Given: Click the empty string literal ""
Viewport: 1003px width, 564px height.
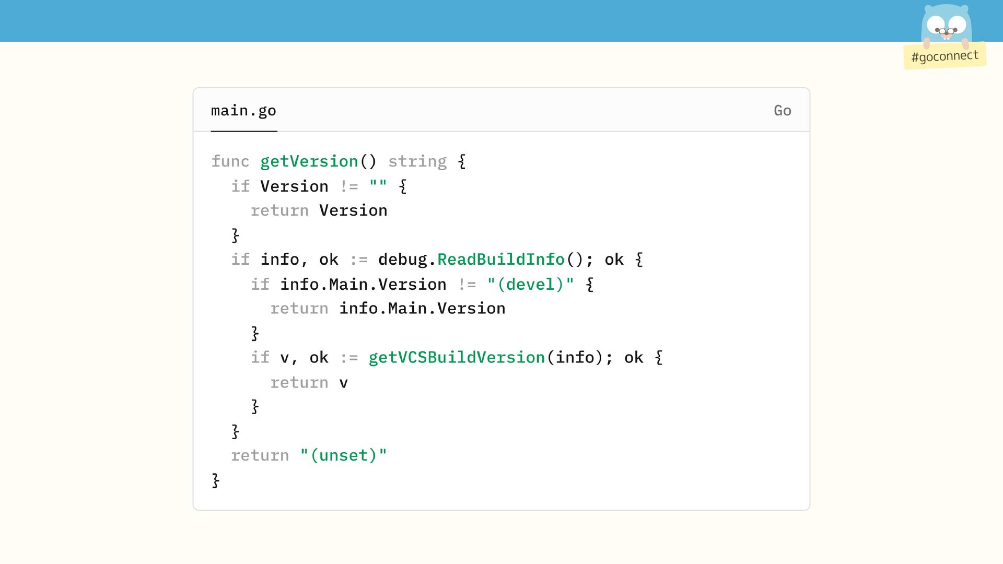Looking at the screenshot, I should tap(378, 186).
